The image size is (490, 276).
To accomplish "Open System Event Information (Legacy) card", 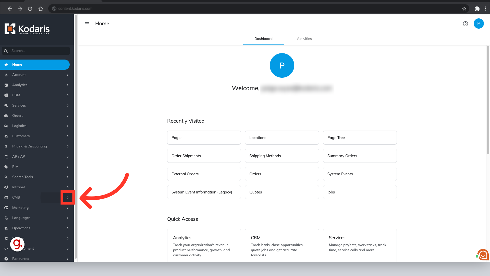I will (x=204, y=192).
